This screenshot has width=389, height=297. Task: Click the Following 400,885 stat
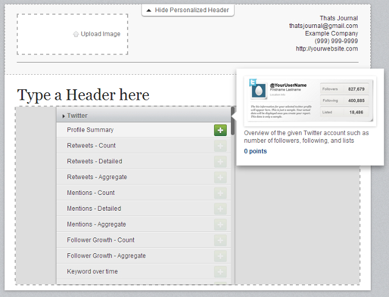(x=345, y=100)
